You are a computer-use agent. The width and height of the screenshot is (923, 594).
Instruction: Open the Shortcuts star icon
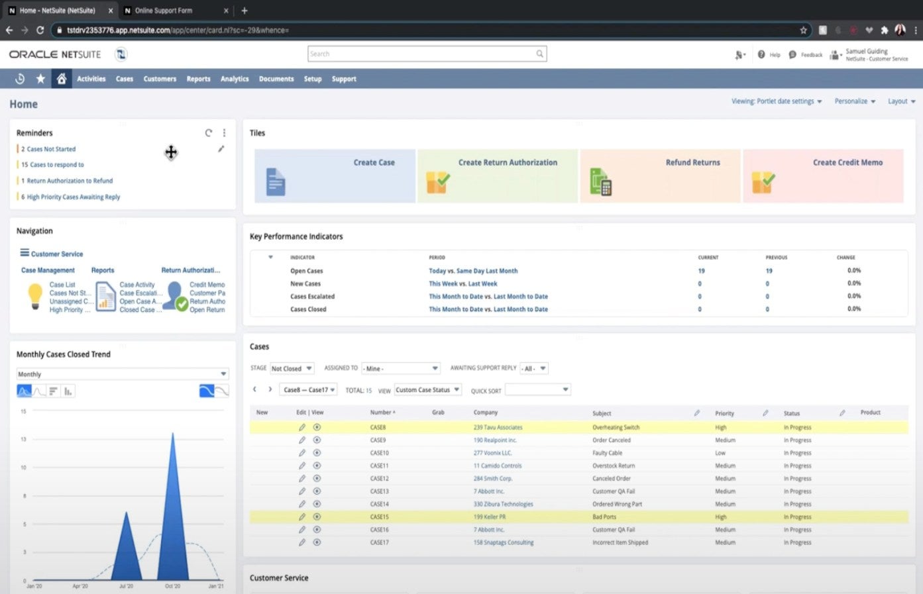click(40, 79)
